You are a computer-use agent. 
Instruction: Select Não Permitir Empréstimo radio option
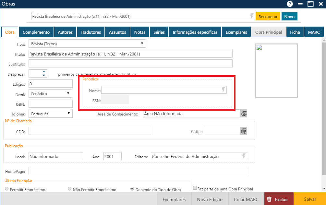[x=69, y=189]
